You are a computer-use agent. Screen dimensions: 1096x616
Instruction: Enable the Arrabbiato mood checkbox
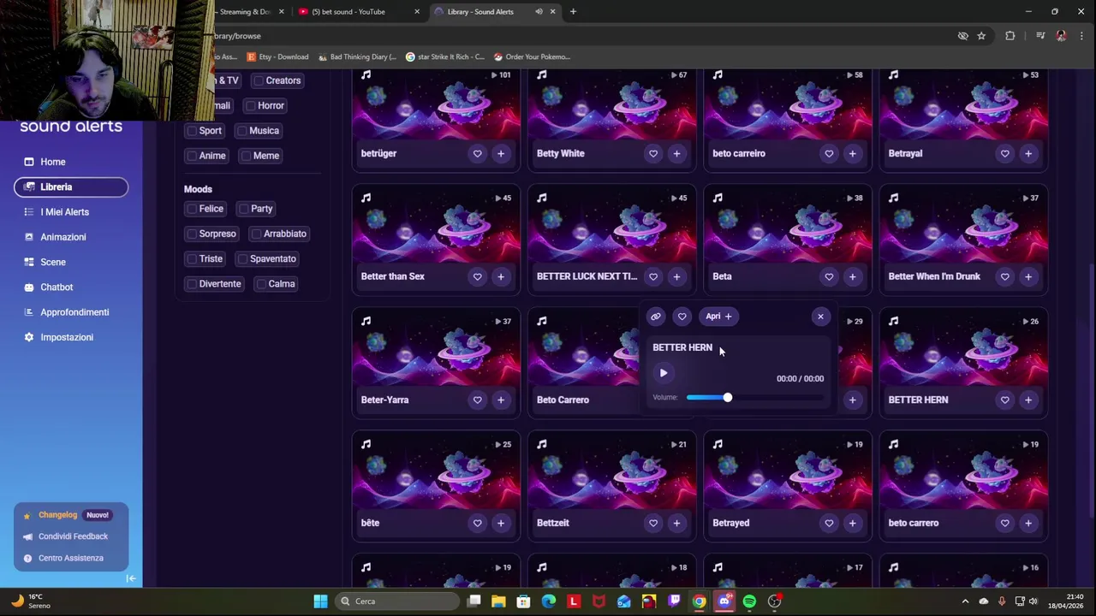click(256, 234)
